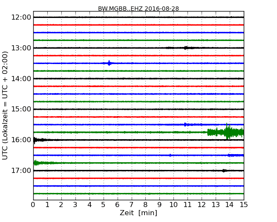This screenshot has height=222, width=277.
Task: Click the Zeit [min] axis label
Action: [x=138, y=213]
